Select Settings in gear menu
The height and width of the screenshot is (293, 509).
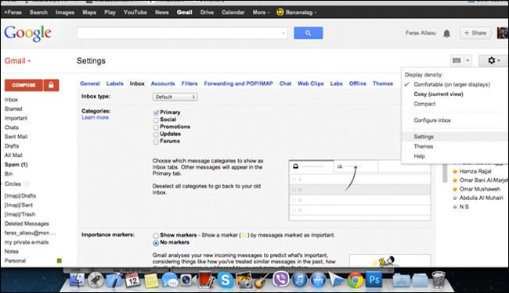tap(455, 137)
